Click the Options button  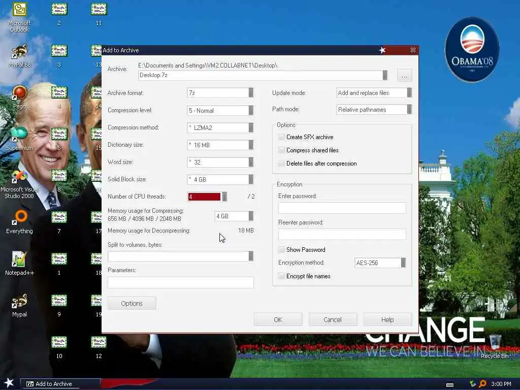(x=132, y=304)
